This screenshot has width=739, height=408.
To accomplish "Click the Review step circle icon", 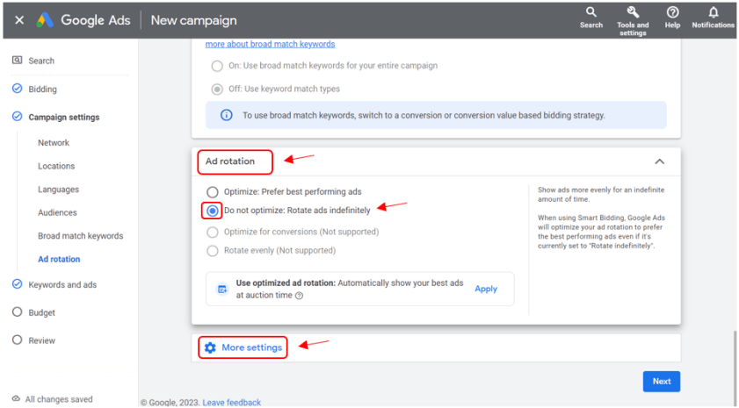I will [17, 340].
